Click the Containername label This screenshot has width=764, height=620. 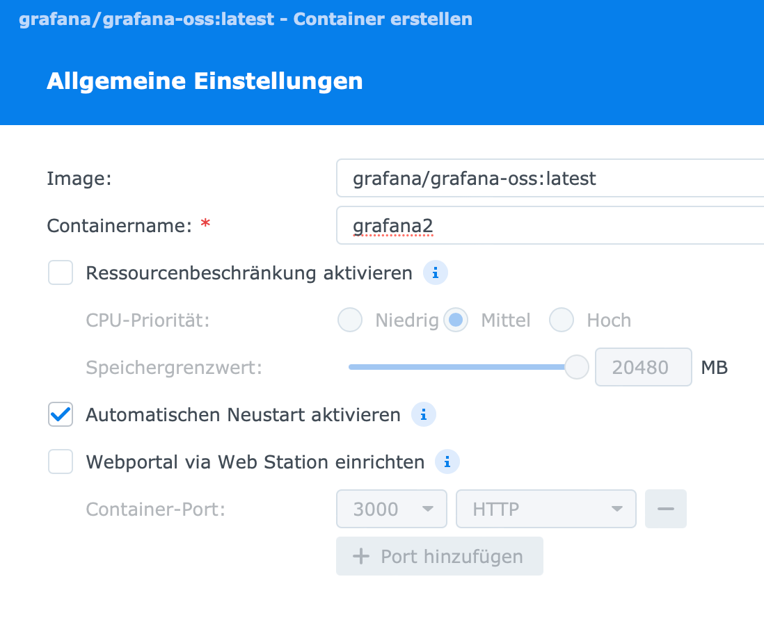click(x=120, y=226)
